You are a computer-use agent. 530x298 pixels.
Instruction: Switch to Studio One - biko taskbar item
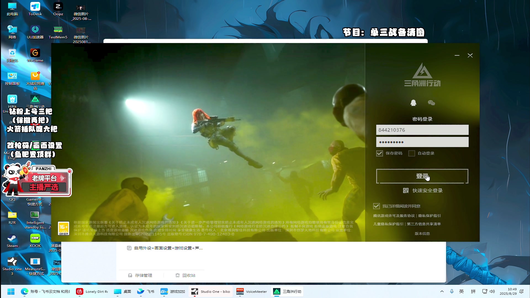(x=211, y=291)
